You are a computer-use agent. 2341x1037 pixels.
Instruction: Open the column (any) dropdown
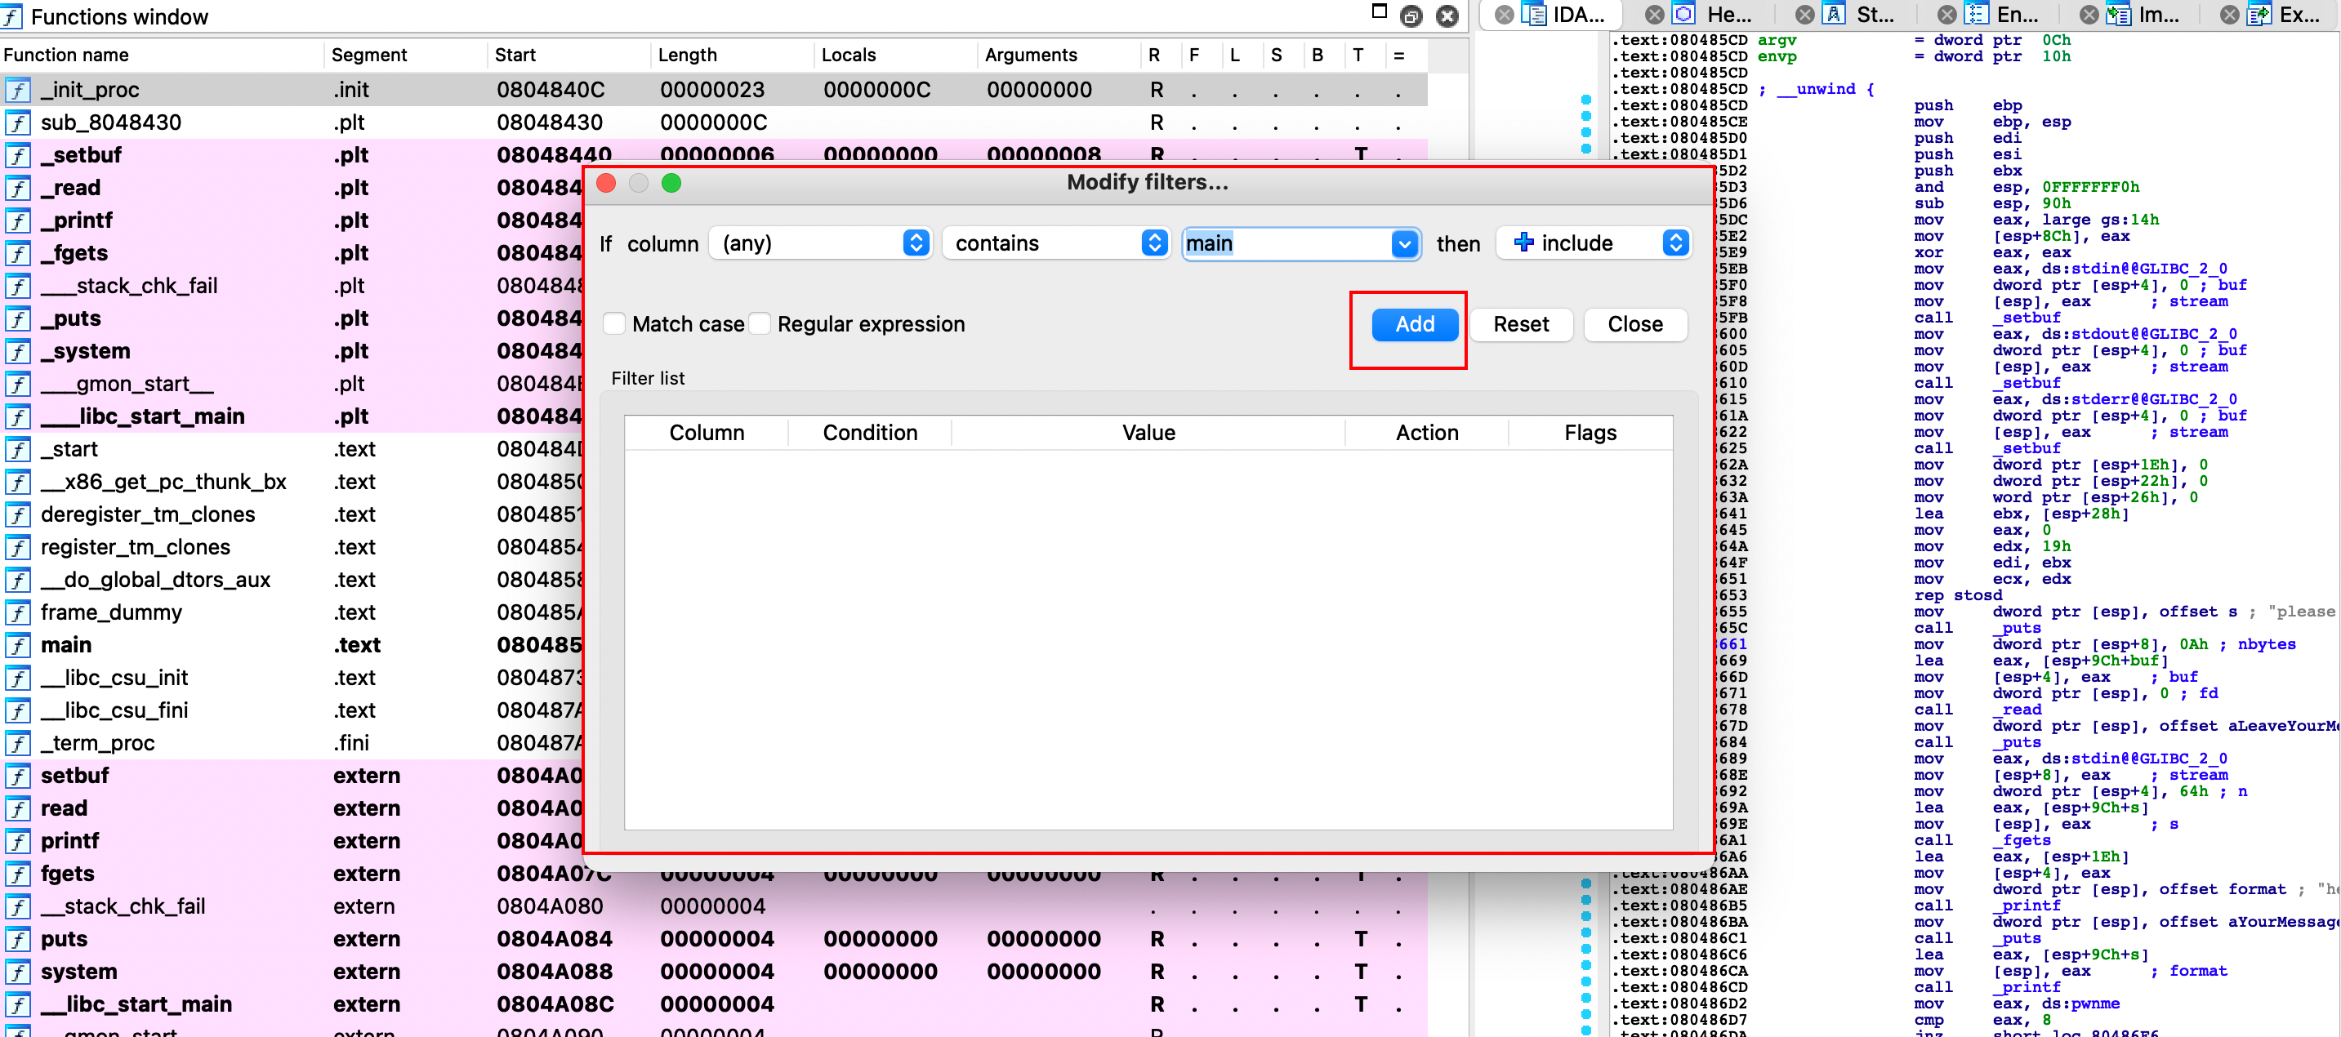(820, 243)
